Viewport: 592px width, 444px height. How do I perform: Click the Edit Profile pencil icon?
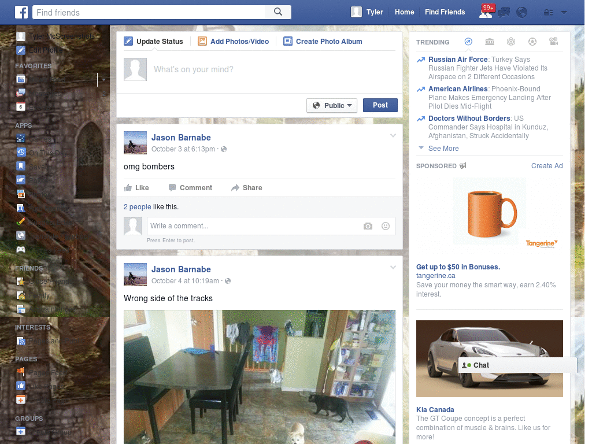tap(21, 50)
